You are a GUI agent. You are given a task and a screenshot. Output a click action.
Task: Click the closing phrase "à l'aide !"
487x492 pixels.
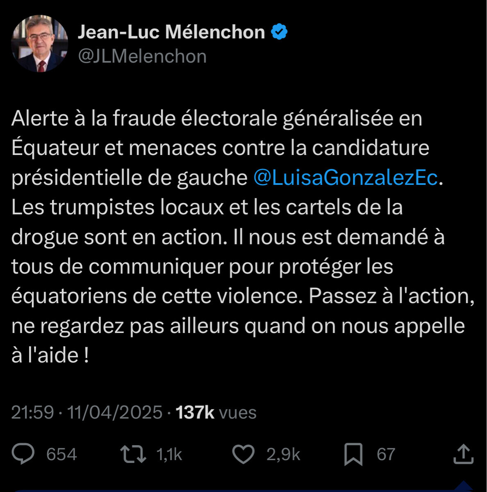pyautogui.click(x=50, y=355)
